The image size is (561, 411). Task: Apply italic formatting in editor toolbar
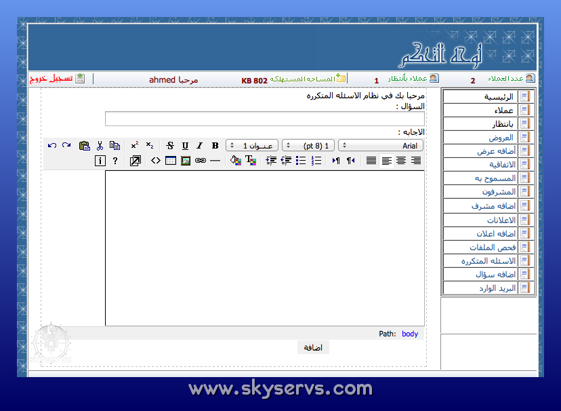[200, 145]
